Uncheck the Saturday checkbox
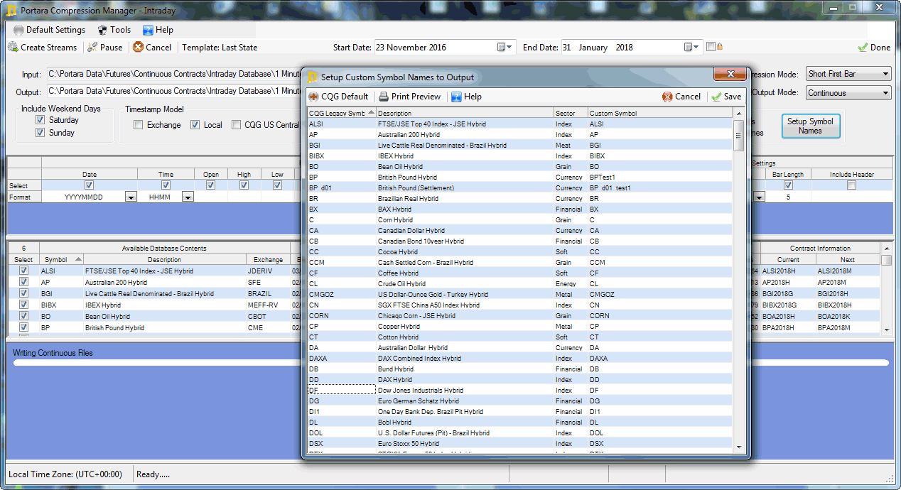This screenshot has width=901, height=490. click(41, 120)
